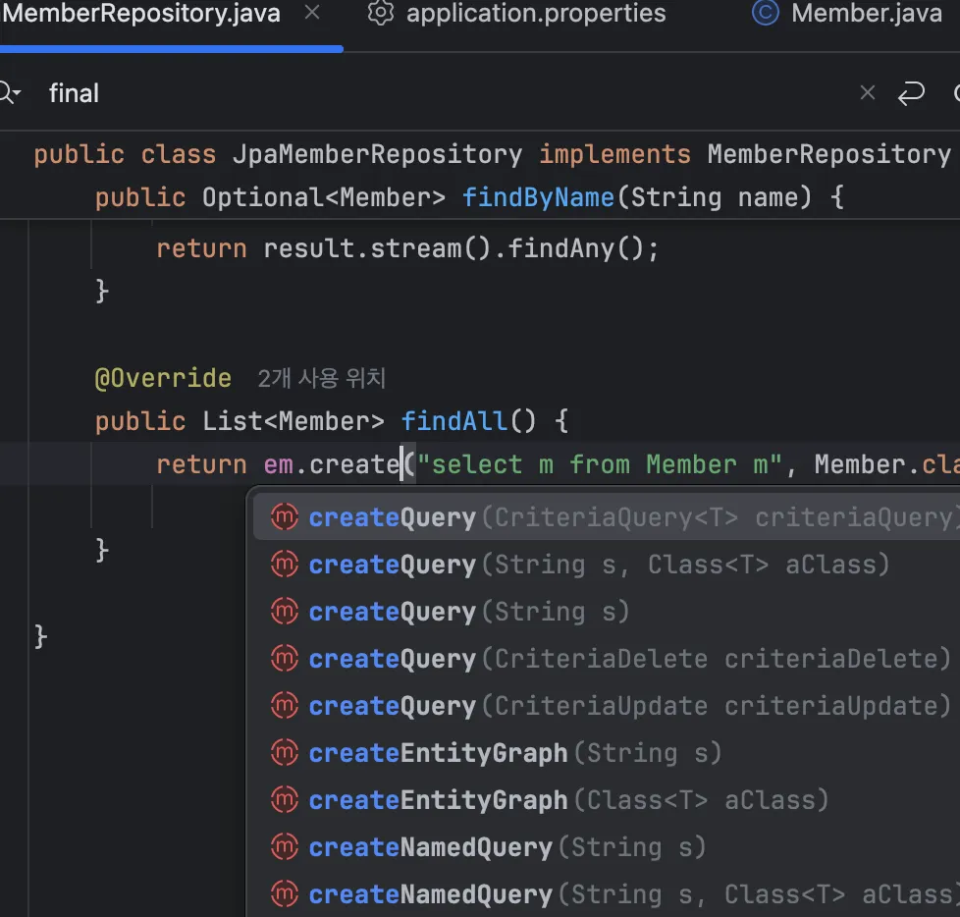Select createQuery(String s, Class<T> aClass) suggestion
960x917 pixels.
[607, 565]
